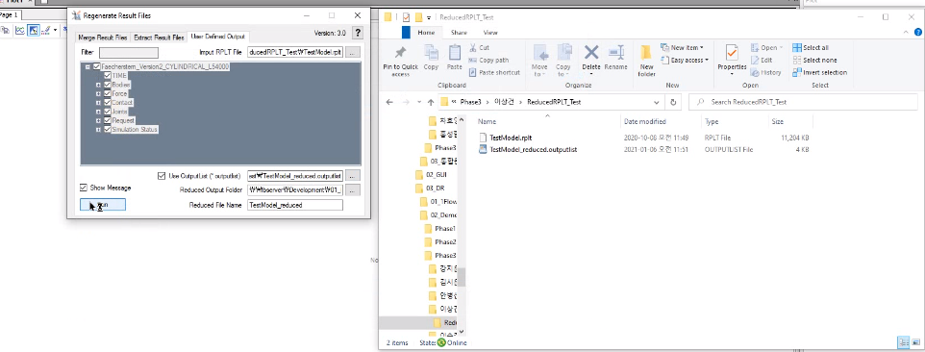This screenshot has height=352, width=925.
Task: Browse for the Input RPLT File
Action: 352,53
